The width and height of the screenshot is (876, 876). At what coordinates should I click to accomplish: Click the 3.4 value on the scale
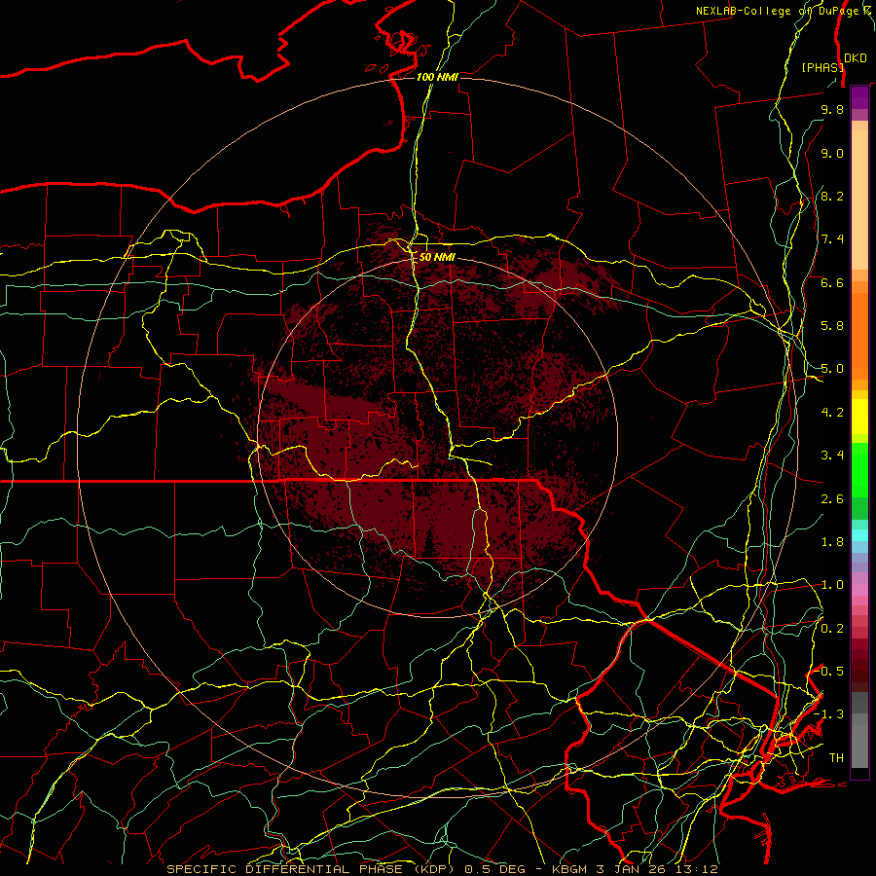tap(832, 456)
